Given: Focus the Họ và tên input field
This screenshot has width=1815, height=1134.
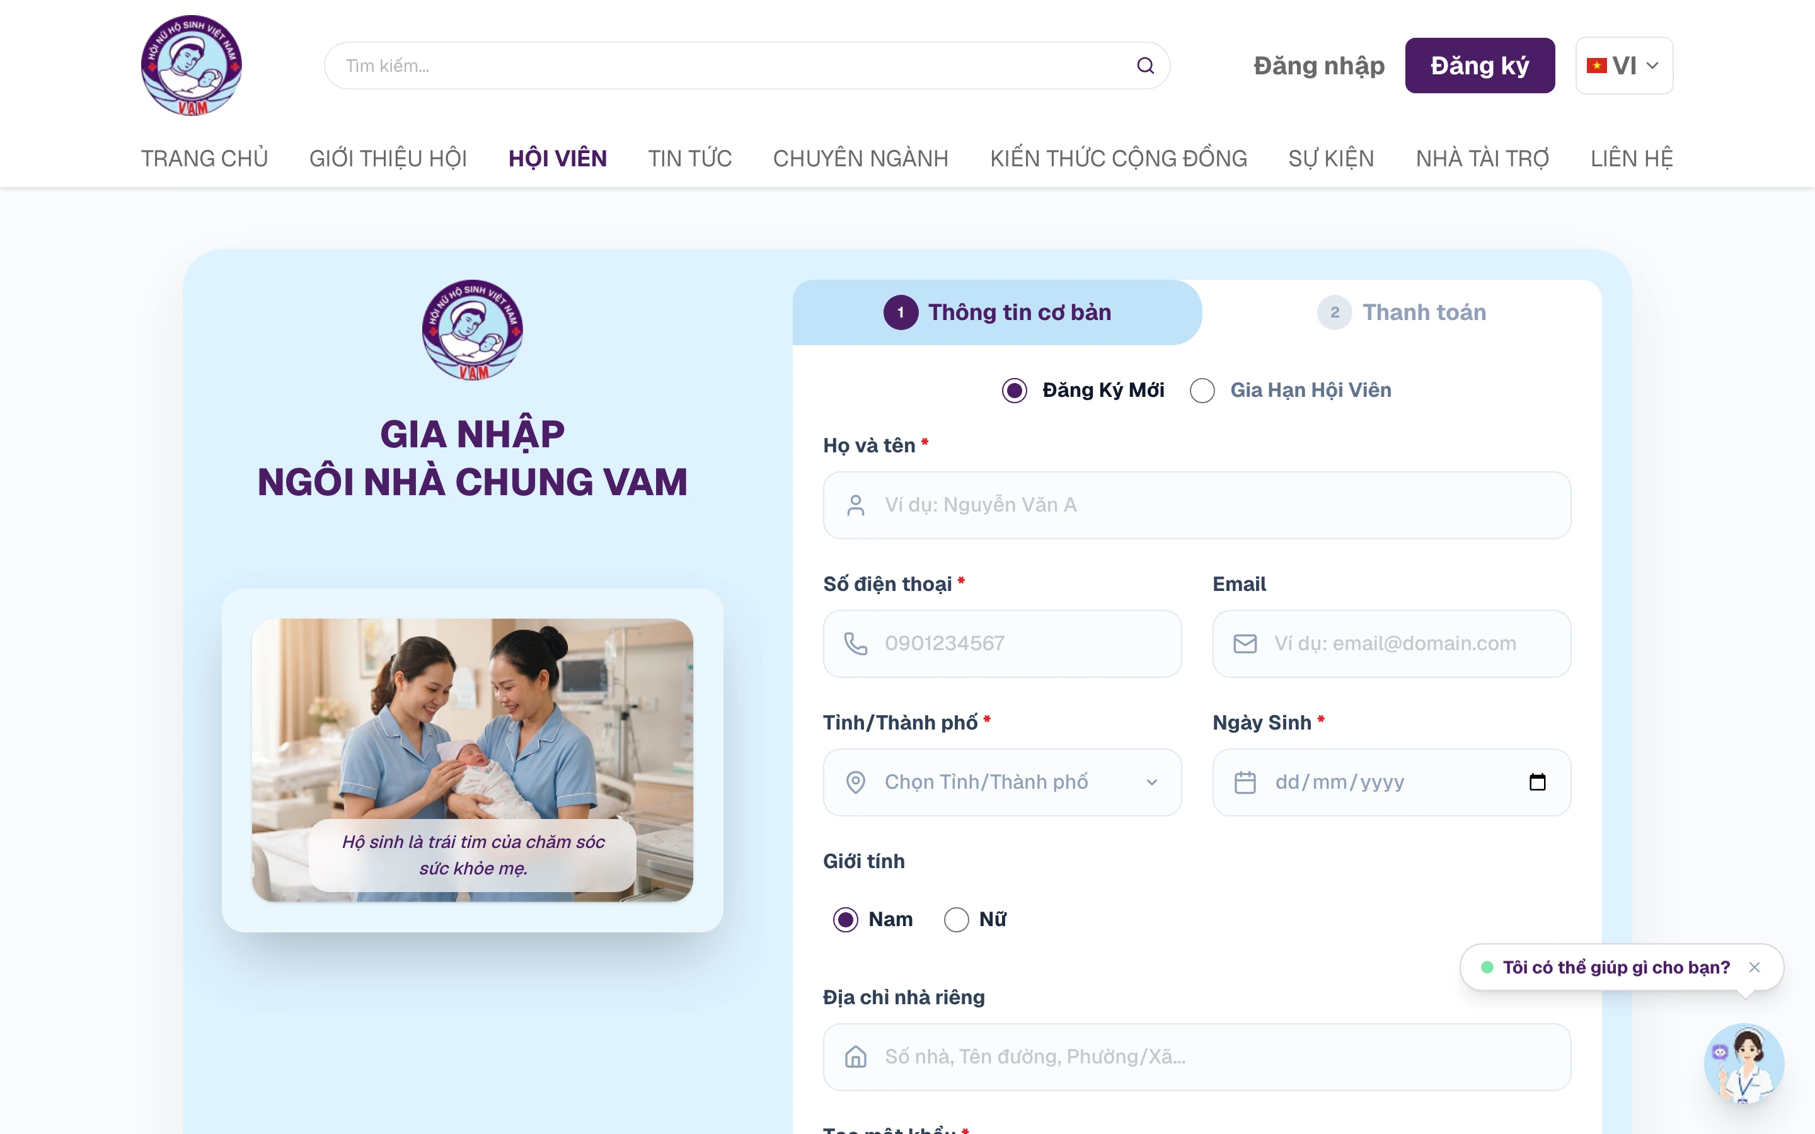Looking at the screenshot, I should [1197, 505].
